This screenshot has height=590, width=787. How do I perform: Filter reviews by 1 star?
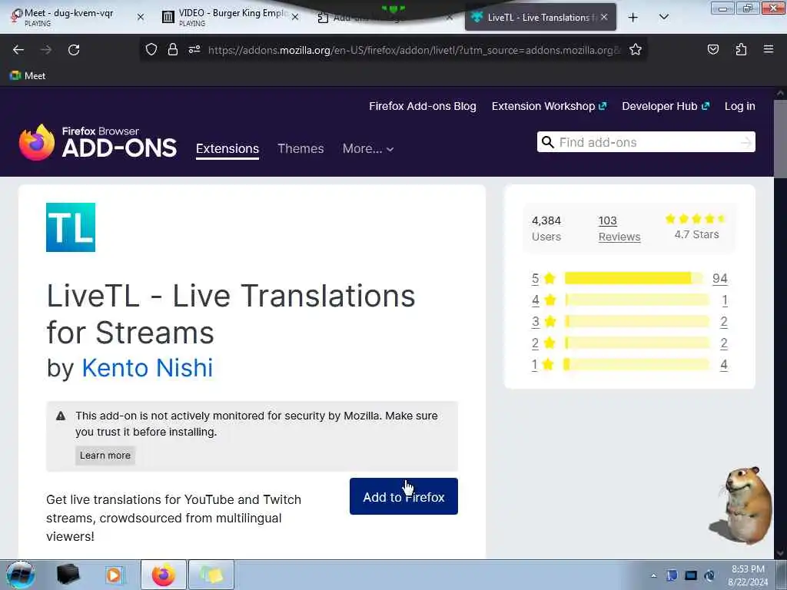point(543,365)
